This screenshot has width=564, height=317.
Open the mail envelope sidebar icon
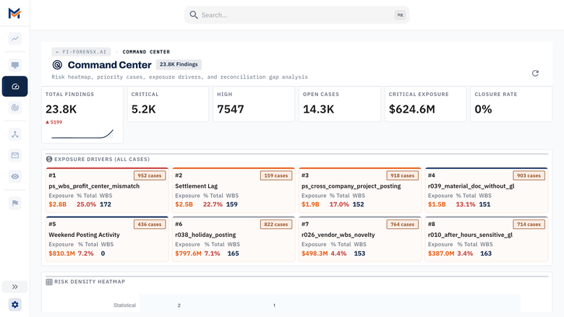[x=14, y=155]
